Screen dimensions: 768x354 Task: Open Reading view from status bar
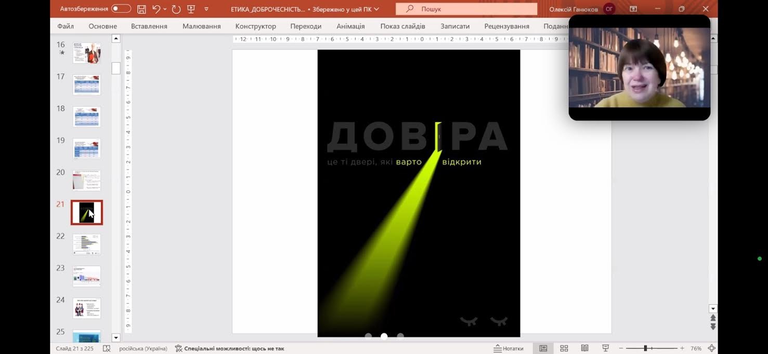click(584, 348)
